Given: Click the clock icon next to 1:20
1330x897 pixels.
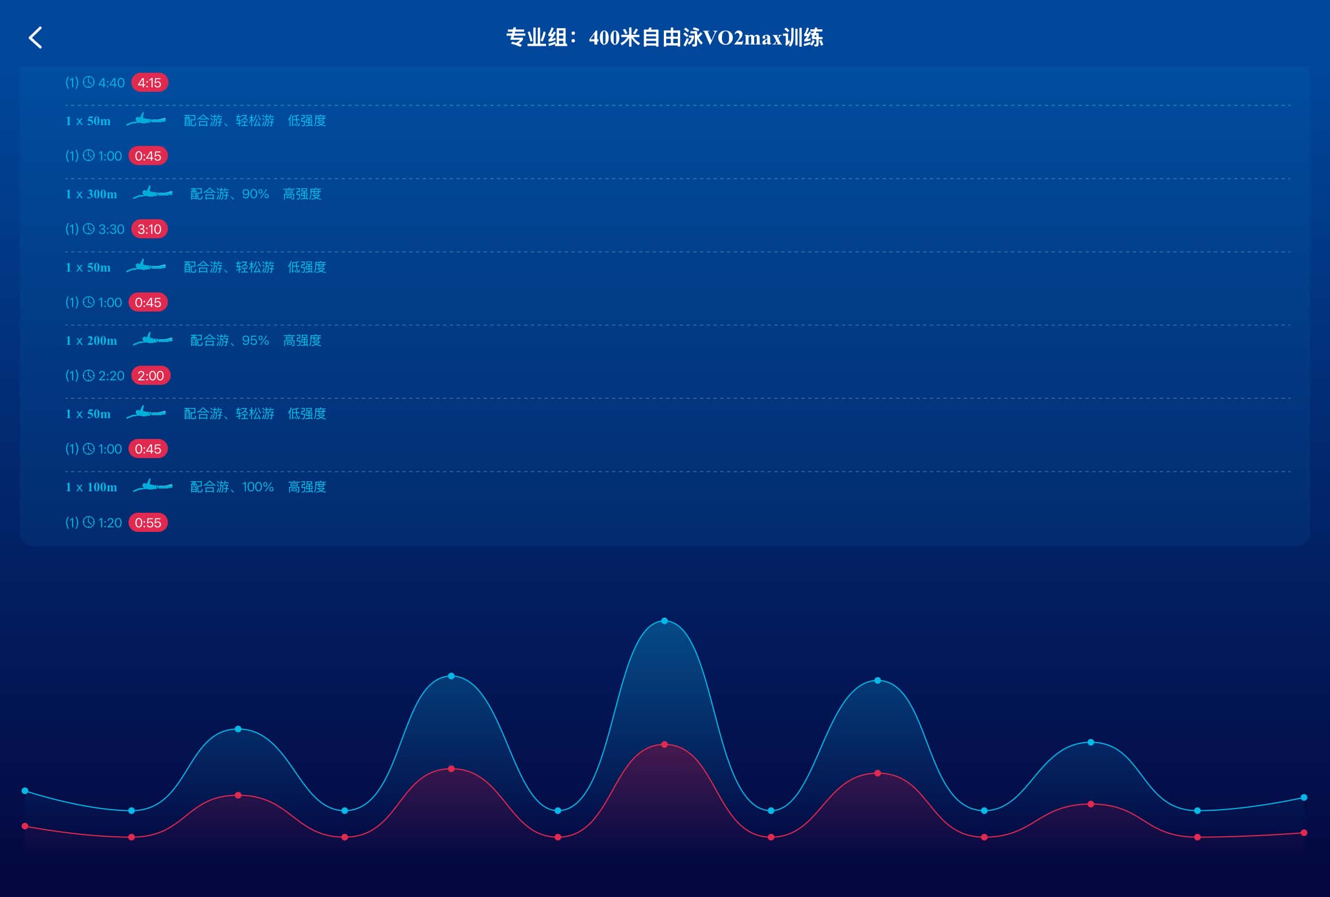Looking at the screenshot, I should (88, 522).
